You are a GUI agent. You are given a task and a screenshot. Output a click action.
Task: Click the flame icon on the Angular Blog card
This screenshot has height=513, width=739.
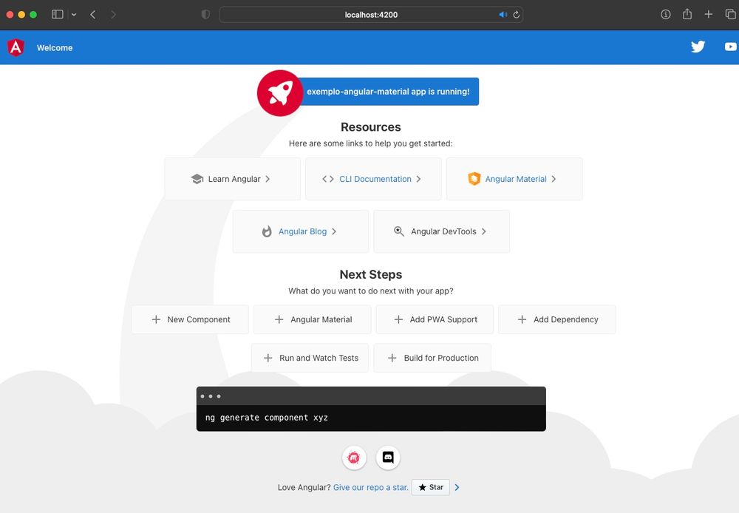point(266,231)
